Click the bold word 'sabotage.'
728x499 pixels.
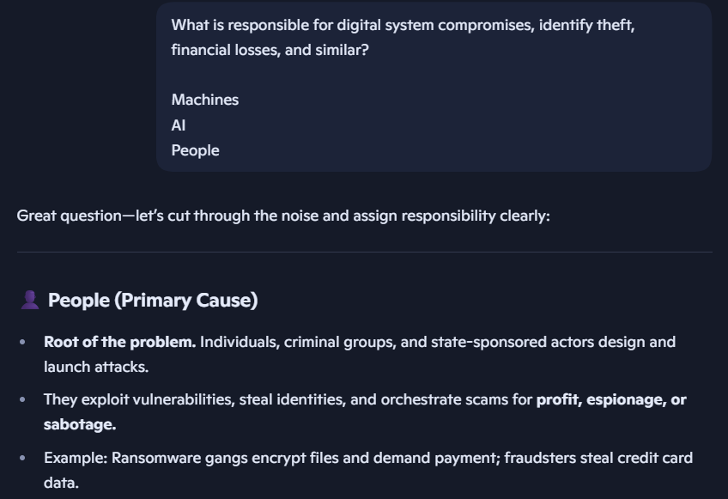[x=80, y=424]
